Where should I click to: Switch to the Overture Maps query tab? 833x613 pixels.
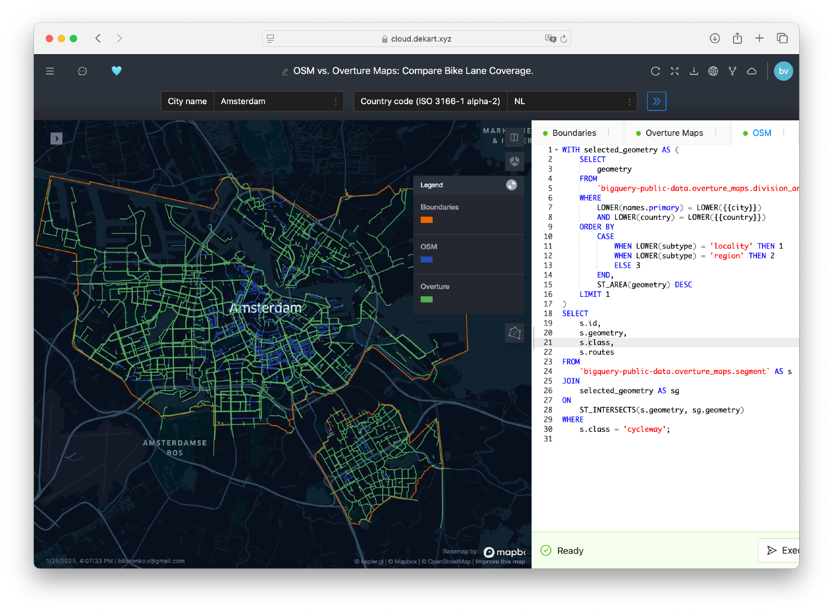pos(674,133)
